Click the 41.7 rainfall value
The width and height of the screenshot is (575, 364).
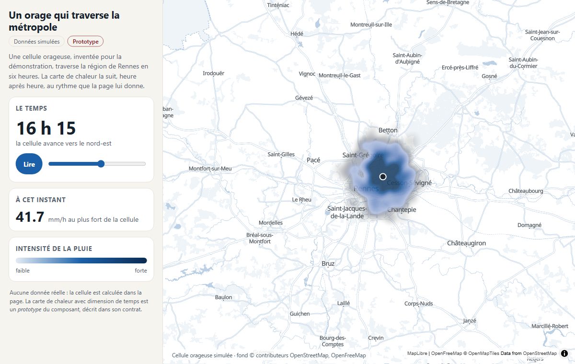pos(30,217)
